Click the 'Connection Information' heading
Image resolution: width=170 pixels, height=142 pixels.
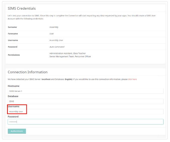click(28, 72)
